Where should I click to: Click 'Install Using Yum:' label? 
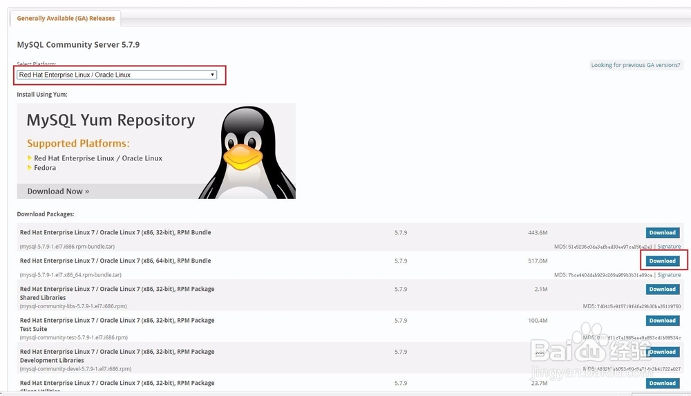[42, 95]
